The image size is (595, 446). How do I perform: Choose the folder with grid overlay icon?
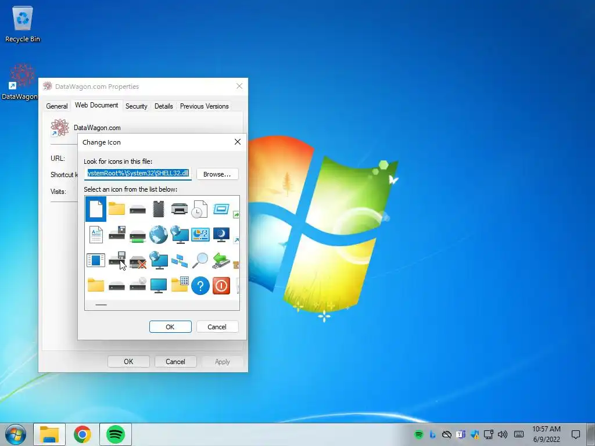pyautogui.click(x=180, y=285)
